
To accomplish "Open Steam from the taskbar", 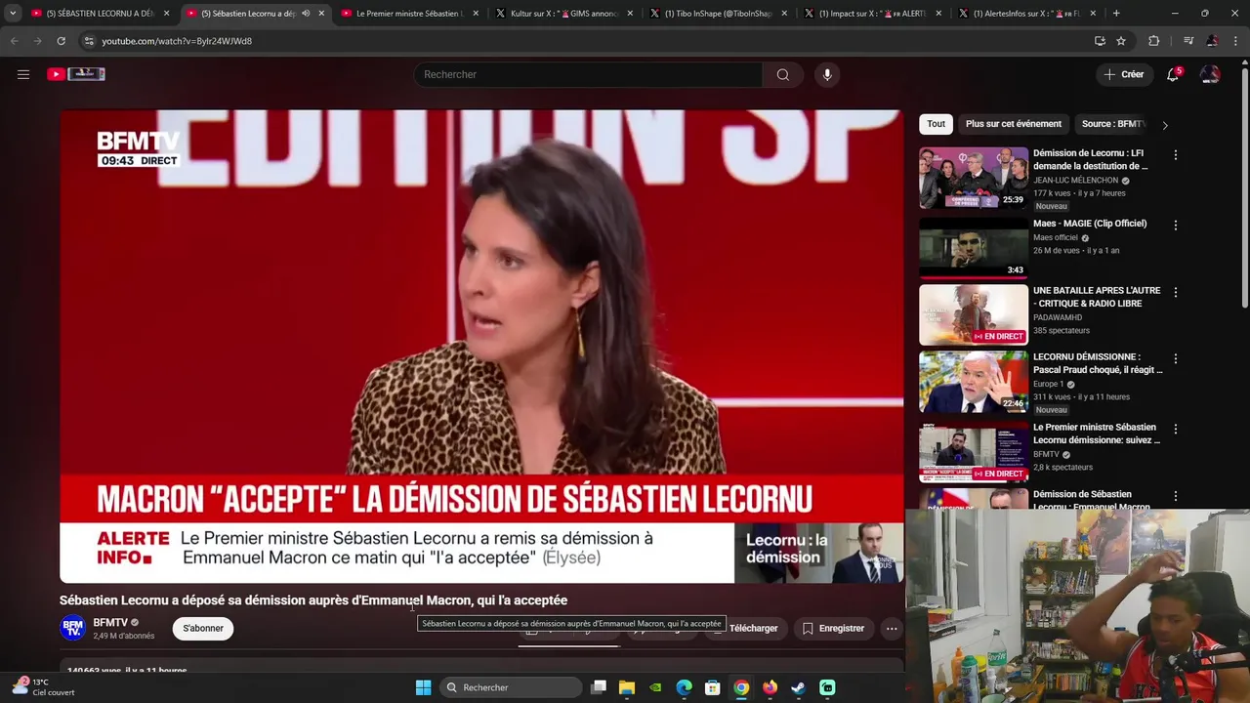I will [798, 687].
